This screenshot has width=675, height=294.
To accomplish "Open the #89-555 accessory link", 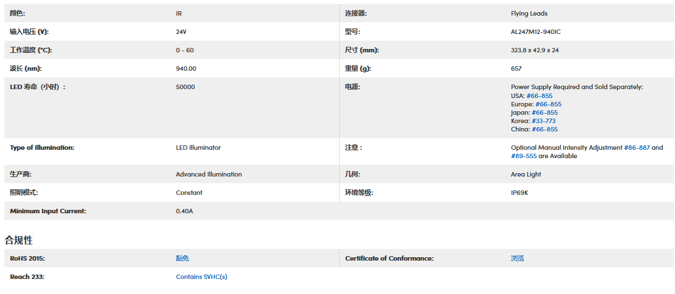I will coord(524,156).
